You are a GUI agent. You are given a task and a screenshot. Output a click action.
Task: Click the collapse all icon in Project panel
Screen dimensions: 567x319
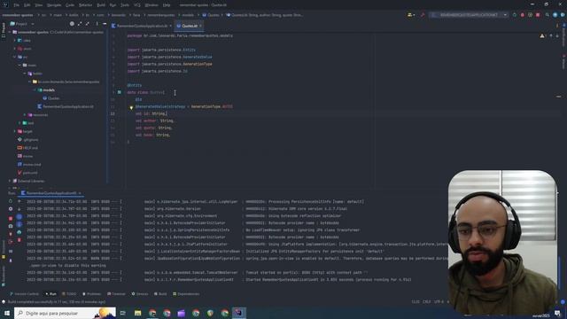88,24
